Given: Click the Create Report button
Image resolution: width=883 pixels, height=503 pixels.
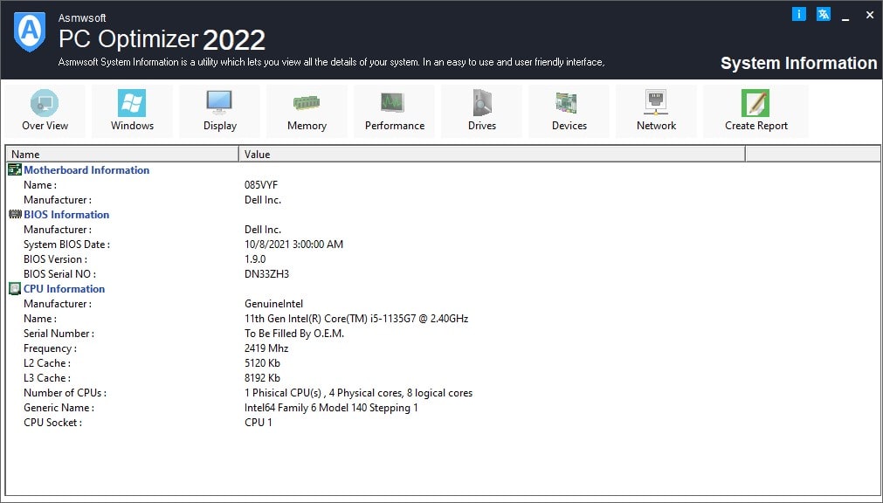Looking at the screenshot, I should pos(755,111).
